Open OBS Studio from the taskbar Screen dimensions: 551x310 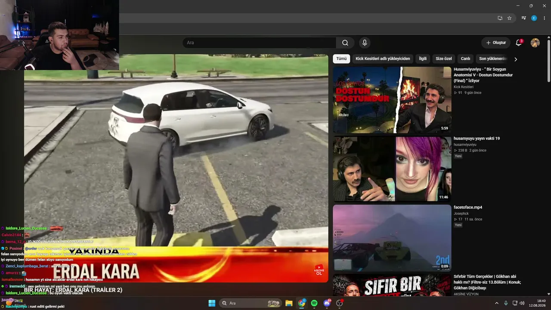point(339,303)
